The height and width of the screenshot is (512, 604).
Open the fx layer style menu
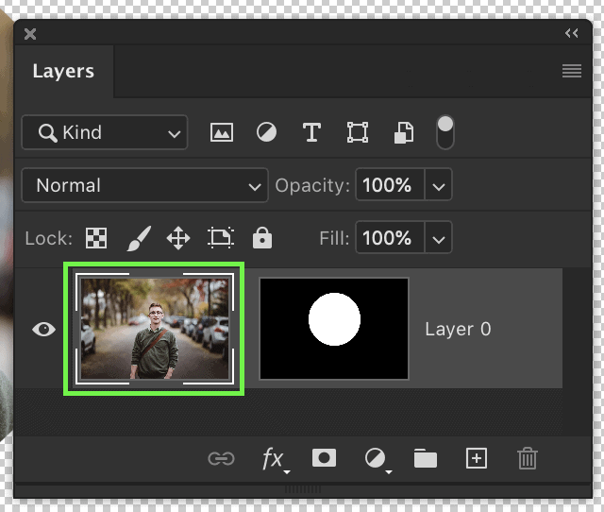(x=275, y=459)
